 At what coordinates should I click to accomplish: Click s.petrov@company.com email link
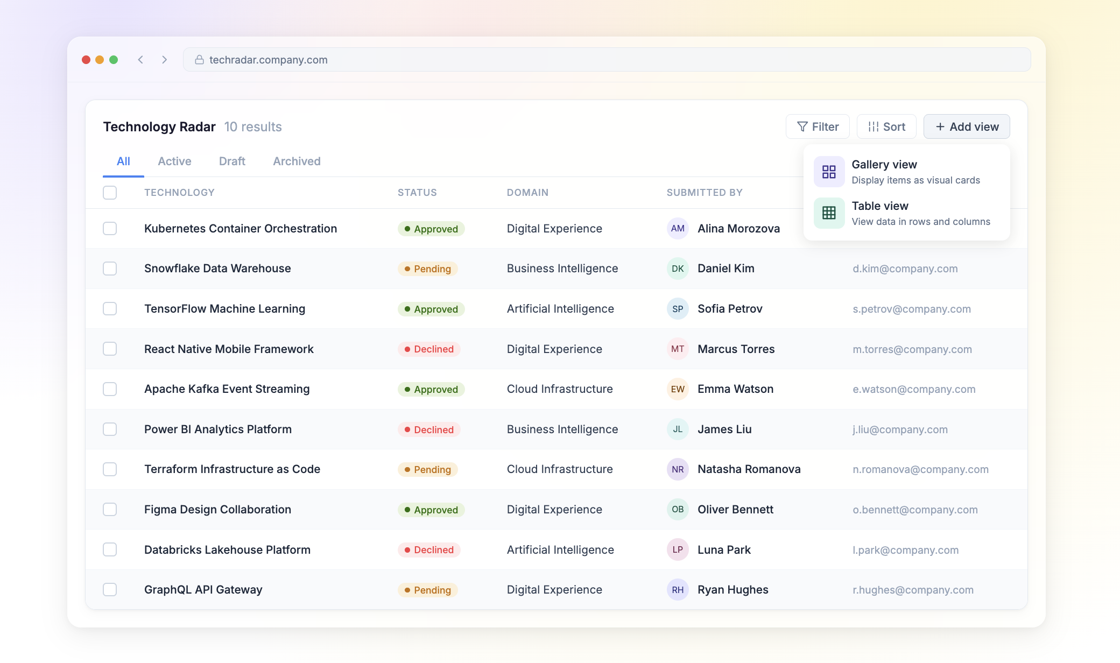point(911,309)
